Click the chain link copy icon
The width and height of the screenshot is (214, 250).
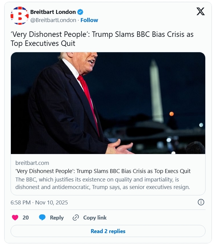[x=76, y=217]
